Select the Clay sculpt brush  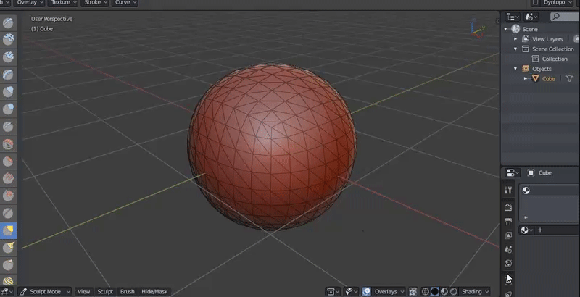pos(8,39)
